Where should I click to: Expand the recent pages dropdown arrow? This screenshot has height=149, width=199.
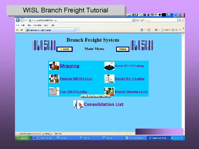click(26, 20)
